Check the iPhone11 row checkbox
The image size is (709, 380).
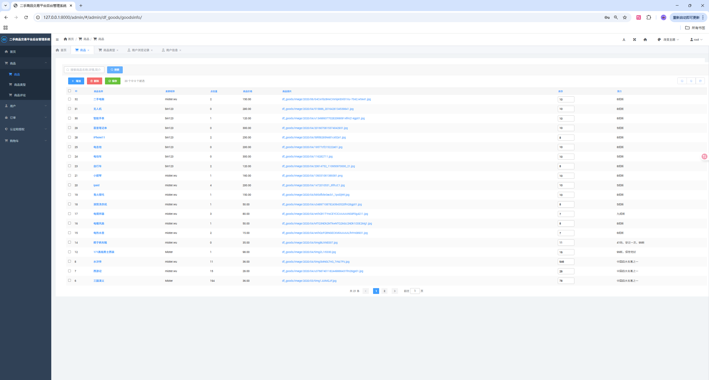(x=70, y=137)
